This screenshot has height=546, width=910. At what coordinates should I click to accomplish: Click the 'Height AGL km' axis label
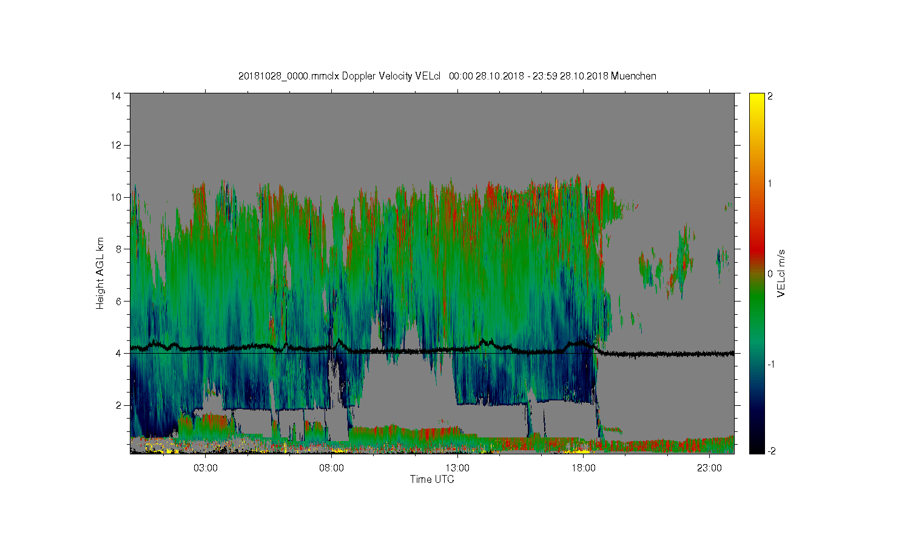click(100, 273)
